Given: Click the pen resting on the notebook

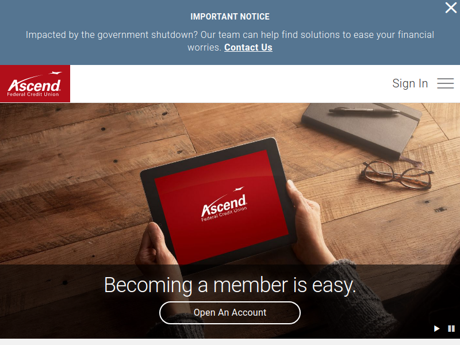Looking at the screenshot, I should 364,111.
